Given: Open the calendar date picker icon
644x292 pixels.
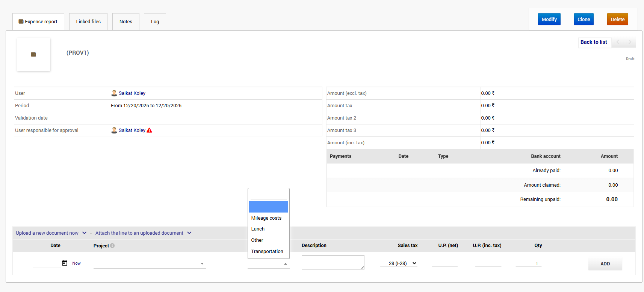Looking at the screenshot, I should pyautogui.click(x=65, y=263).
